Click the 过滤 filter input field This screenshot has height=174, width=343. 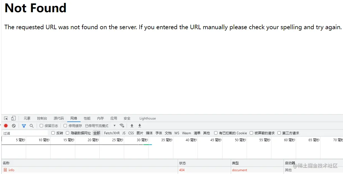pyautogui.click(x=25, y=133)
